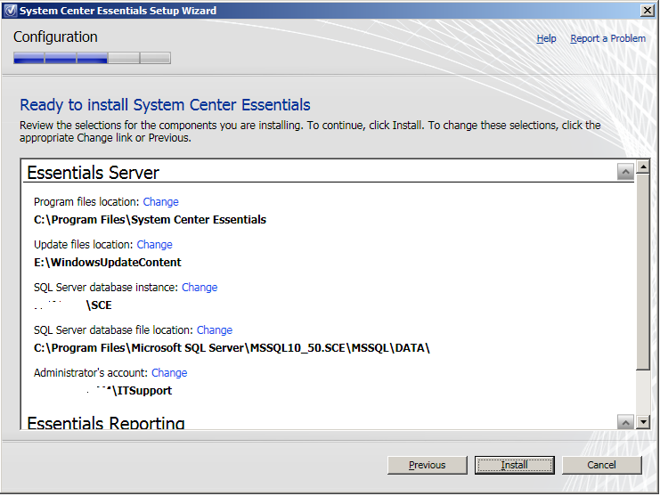Collapse the Essentials Reporting section

[625, 421]
